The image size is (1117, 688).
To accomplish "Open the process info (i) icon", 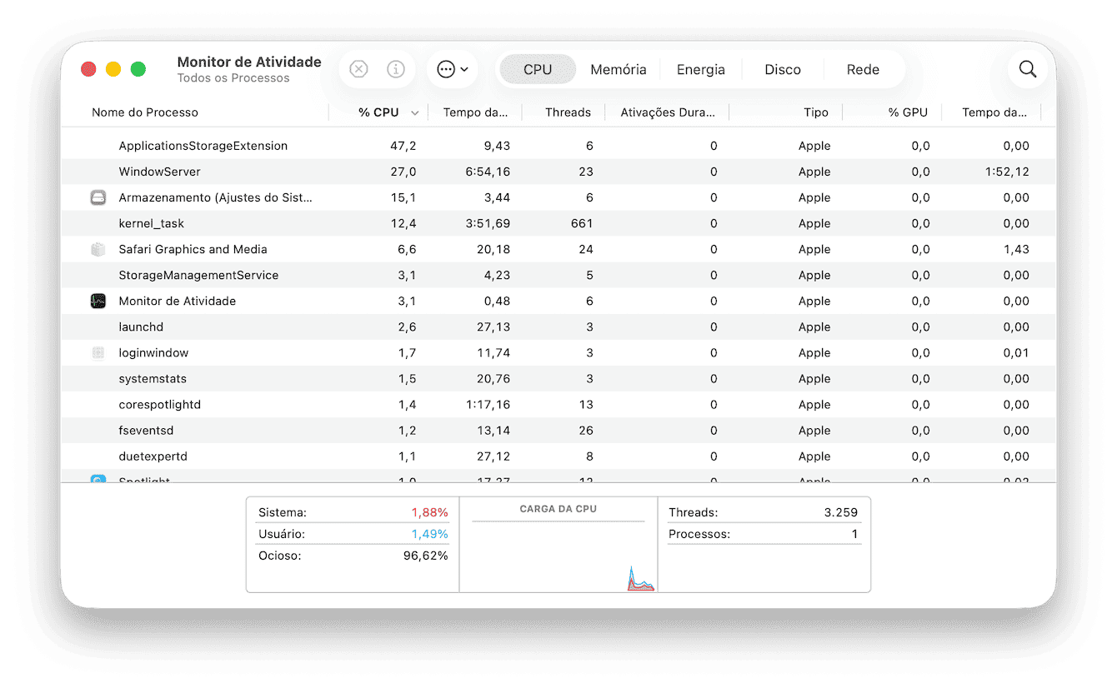I will [396, 69].
